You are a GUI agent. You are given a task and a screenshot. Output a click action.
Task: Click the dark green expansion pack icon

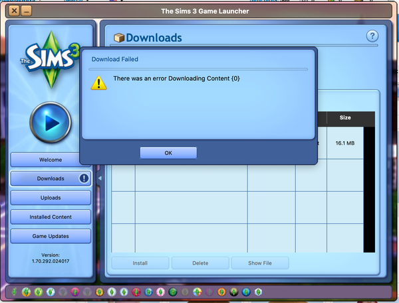(x=173, y=292)
